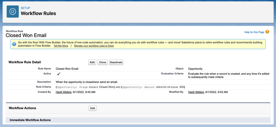Click the Workflow Rules page title
This screenshot has height=127, width=276.
tap(38, 13)
